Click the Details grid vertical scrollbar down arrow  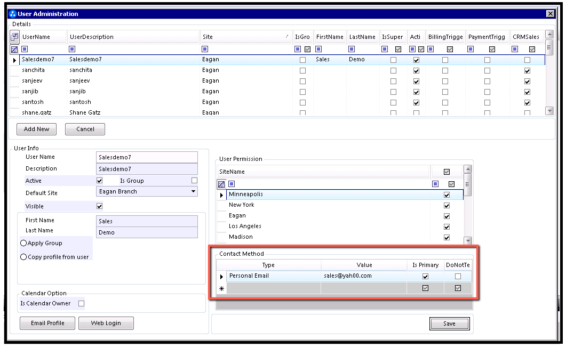tap(549, 111)
